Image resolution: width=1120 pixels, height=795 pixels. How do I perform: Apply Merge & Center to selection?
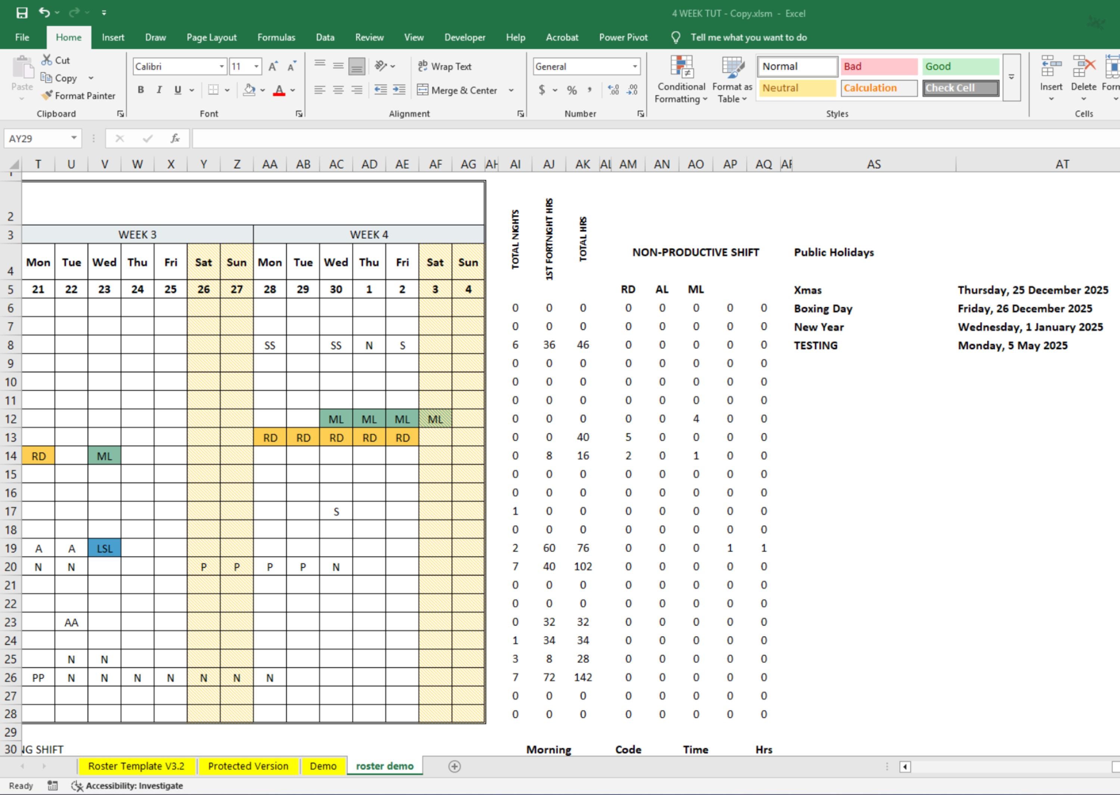pyautogui.click(x=460, y=90)
